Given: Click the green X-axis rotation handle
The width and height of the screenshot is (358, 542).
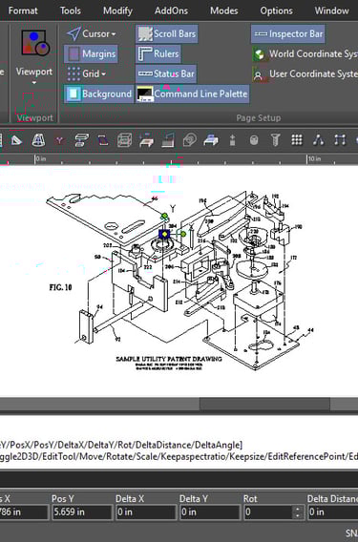Looking at the screenshot, I should click(x=183, y=235).
